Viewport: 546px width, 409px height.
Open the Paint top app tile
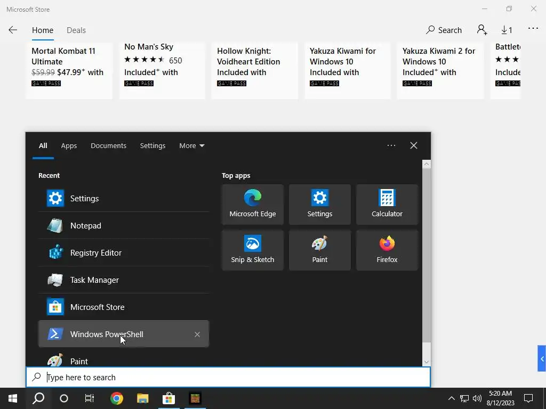click(320, 250)
